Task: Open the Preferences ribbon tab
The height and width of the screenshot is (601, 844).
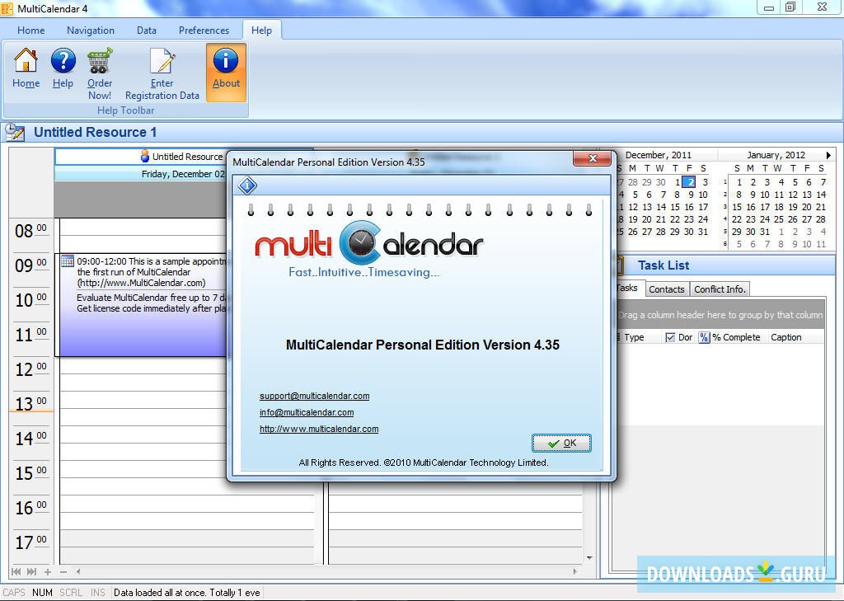Action: pos(204,31)
